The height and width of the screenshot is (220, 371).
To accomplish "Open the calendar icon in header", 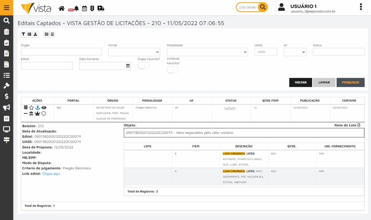I will [x=84, y=8].
